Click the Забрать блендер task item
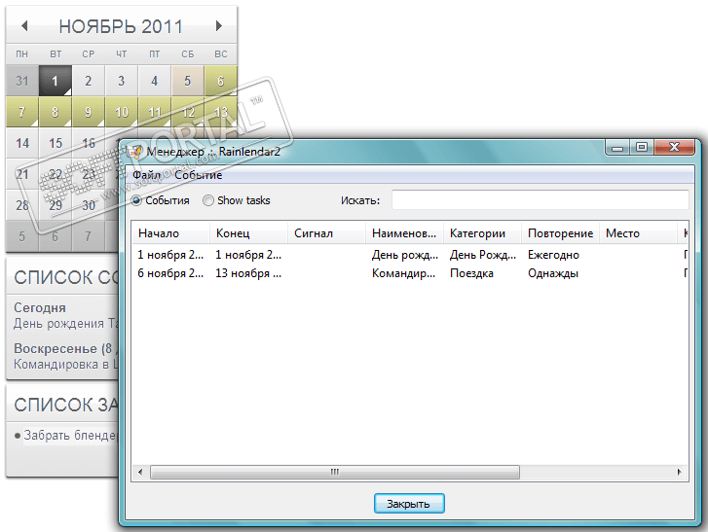Viewport: 708px width, 532px height. coord(70,435)
